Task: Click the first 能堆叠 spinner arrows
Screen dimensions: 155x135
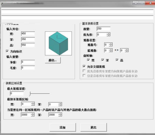Action: [111, 50]
